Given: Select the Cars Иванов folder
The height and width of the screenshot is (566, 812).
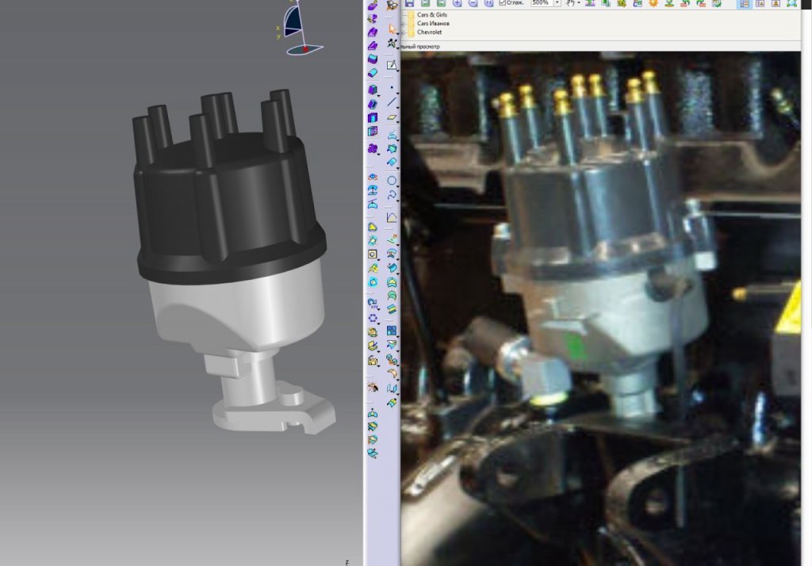Looking at the screenshot, I should (432, 24).
